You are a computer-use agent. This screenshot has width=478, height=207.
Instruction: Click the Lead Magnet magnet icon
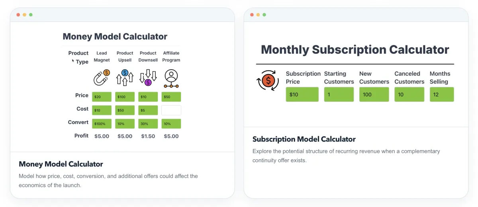point(102,78)
